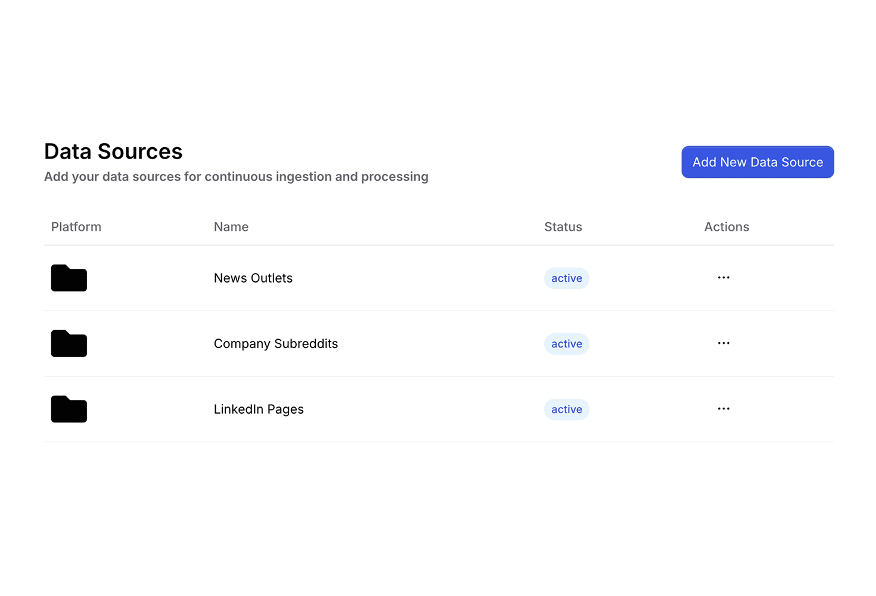The image size is (876, 596).
Task: Expand the LinkedIn Pages more actions menu
Action: coord(723,409)
